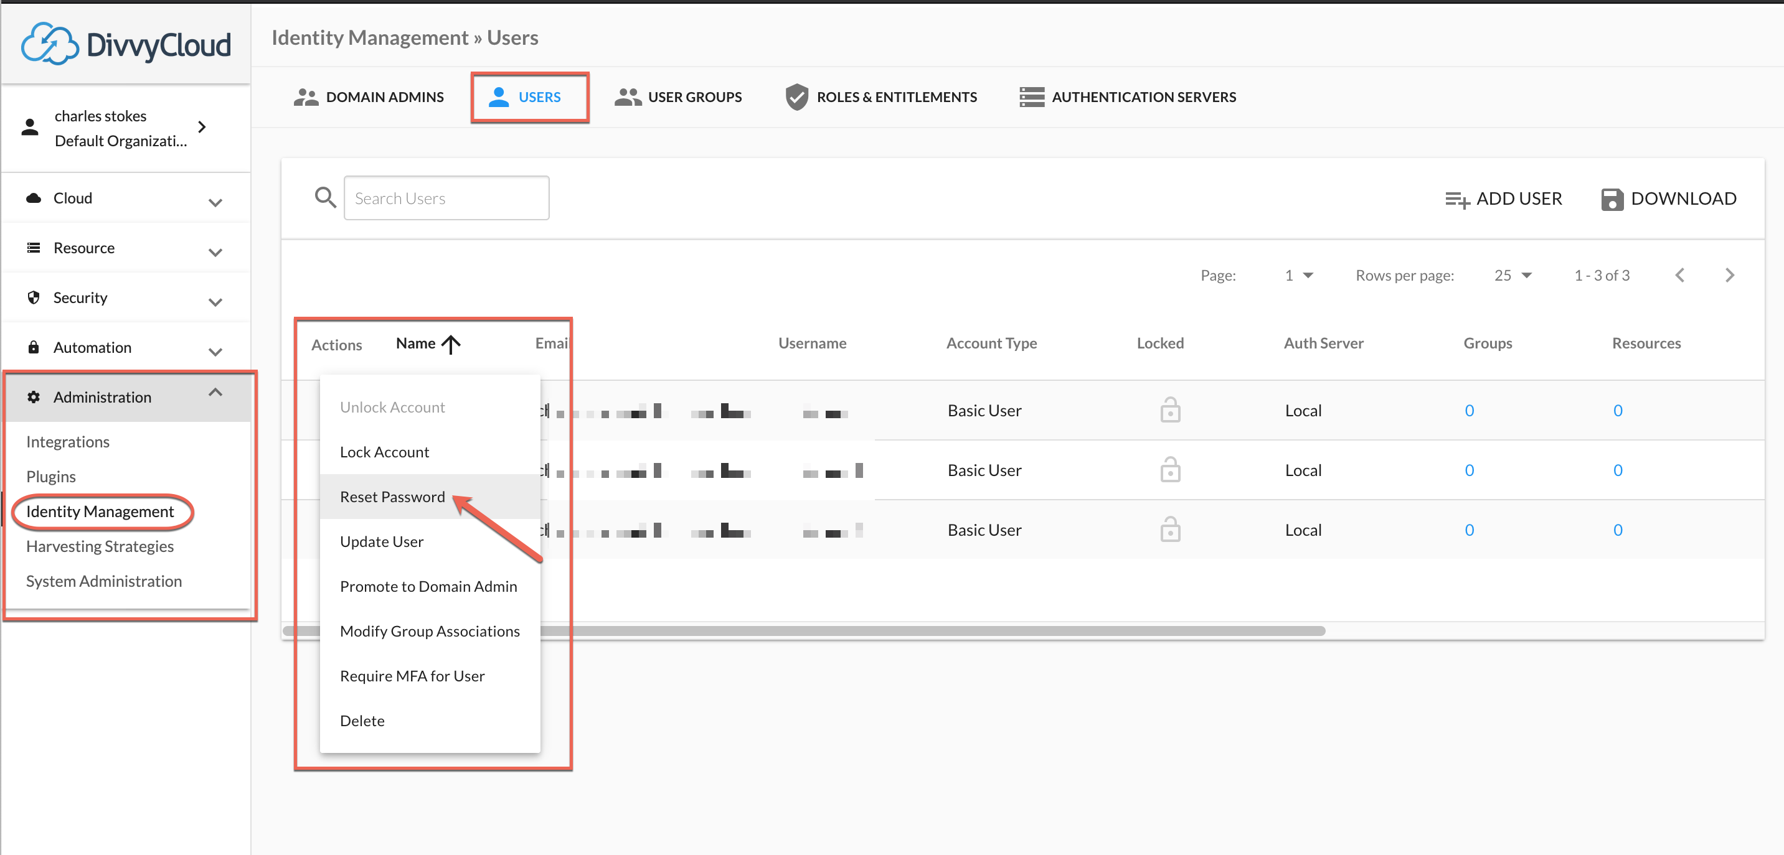Image resolution: width=1784 pixels, height=855 pixels.
Task: Choose Reset Password from menu
Action: click(x=430, y=497)
